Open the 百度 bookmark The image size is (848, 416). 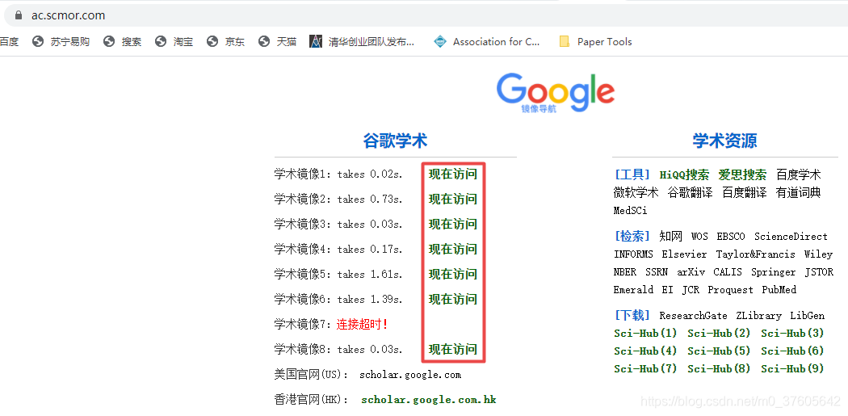9,42
